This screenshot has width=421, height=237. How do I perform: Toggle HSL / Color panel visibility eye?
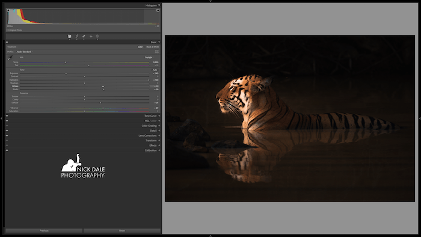pyautogui.click(x=7, y=120)
